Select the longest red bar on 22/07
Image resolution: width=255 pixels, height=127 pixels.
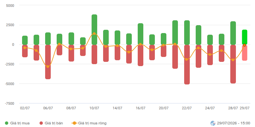pyautogui.click(x=187, y=64)
